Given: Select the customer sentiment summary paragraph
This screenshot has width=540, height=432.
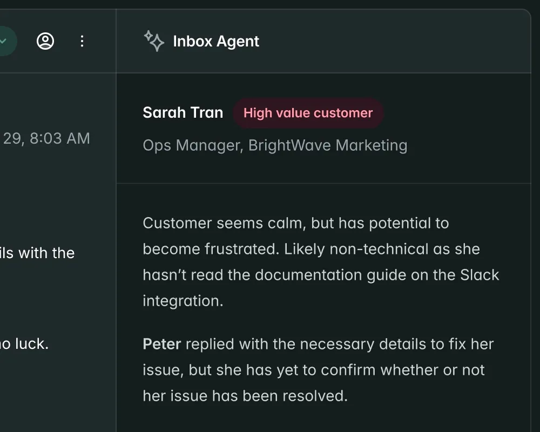Looking at the screenshot, I should [321, 261].
